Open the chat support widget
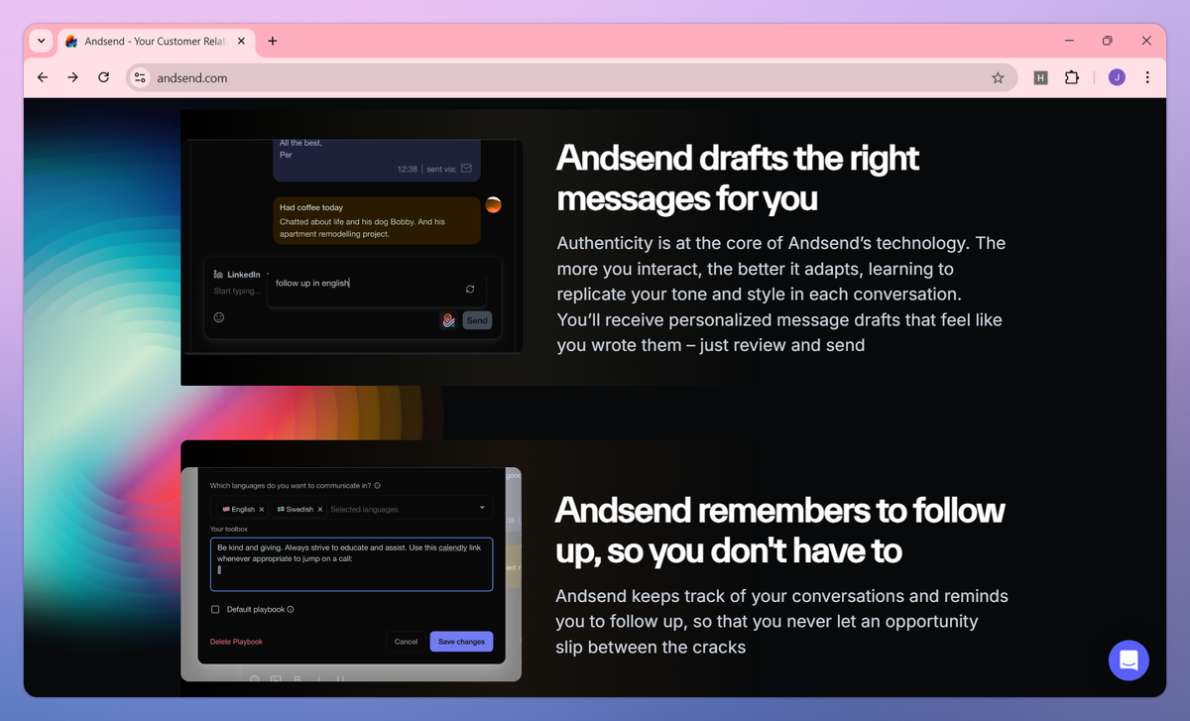Screen dimensions: 1190x721 1129,660
